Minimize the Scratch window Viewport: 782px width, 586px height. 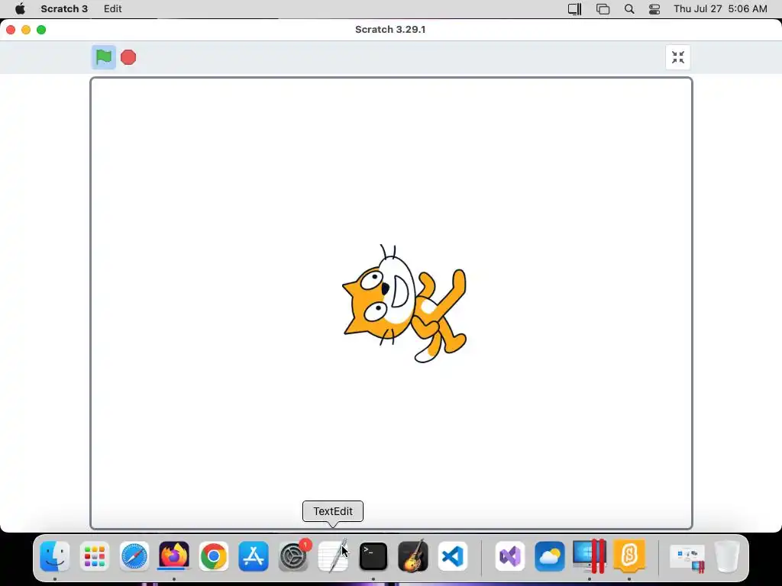click(x=26, y=30)
